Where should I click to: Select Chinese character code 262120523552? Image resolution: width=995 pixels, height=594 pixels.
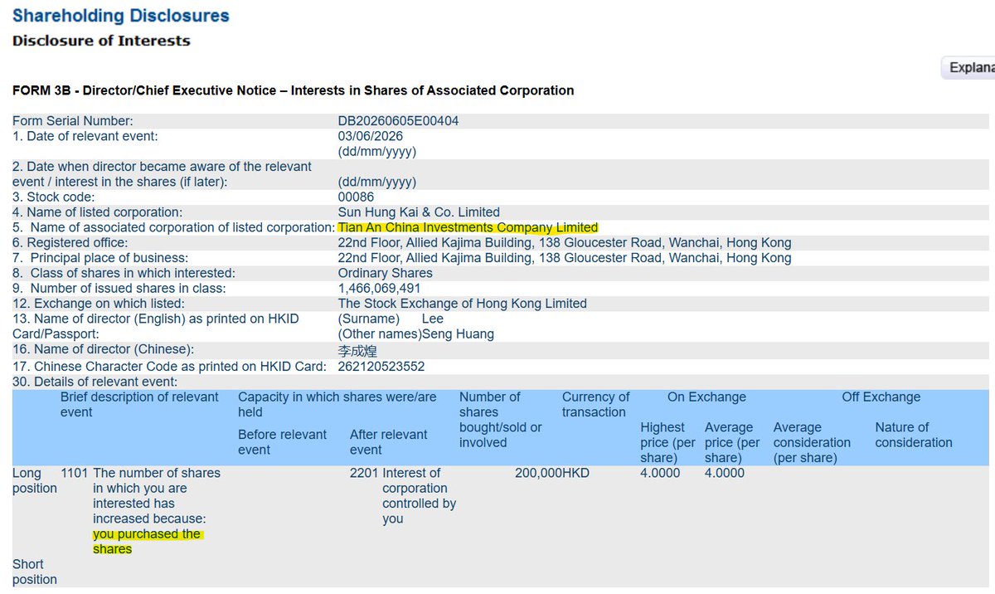click(381, 366)
